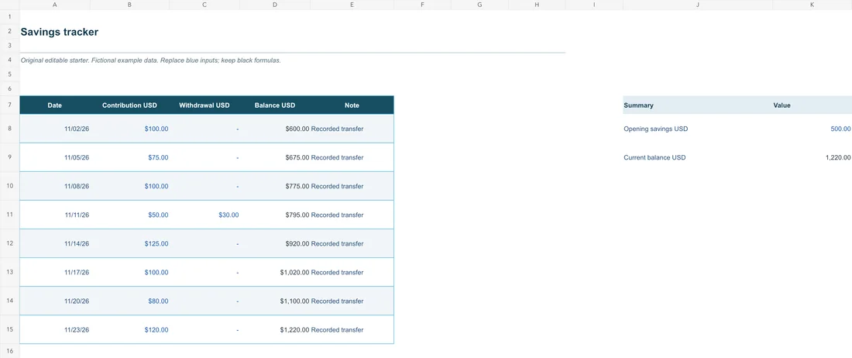
Task: Click the $80.00 contribution cell
Action: 130,301
